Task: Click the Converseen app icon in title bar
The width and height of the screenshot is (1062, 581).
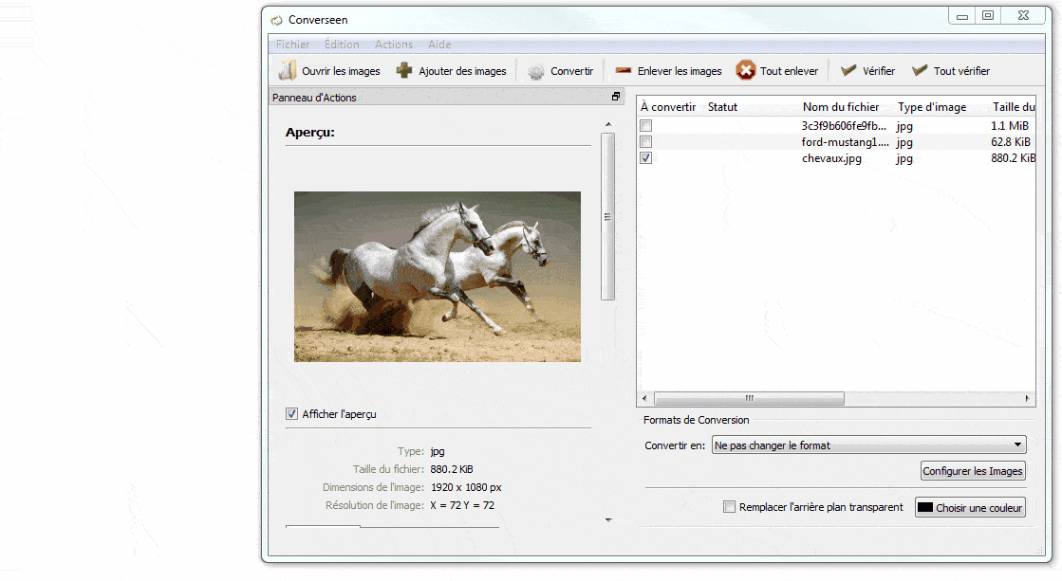Action: coord(276,20)
